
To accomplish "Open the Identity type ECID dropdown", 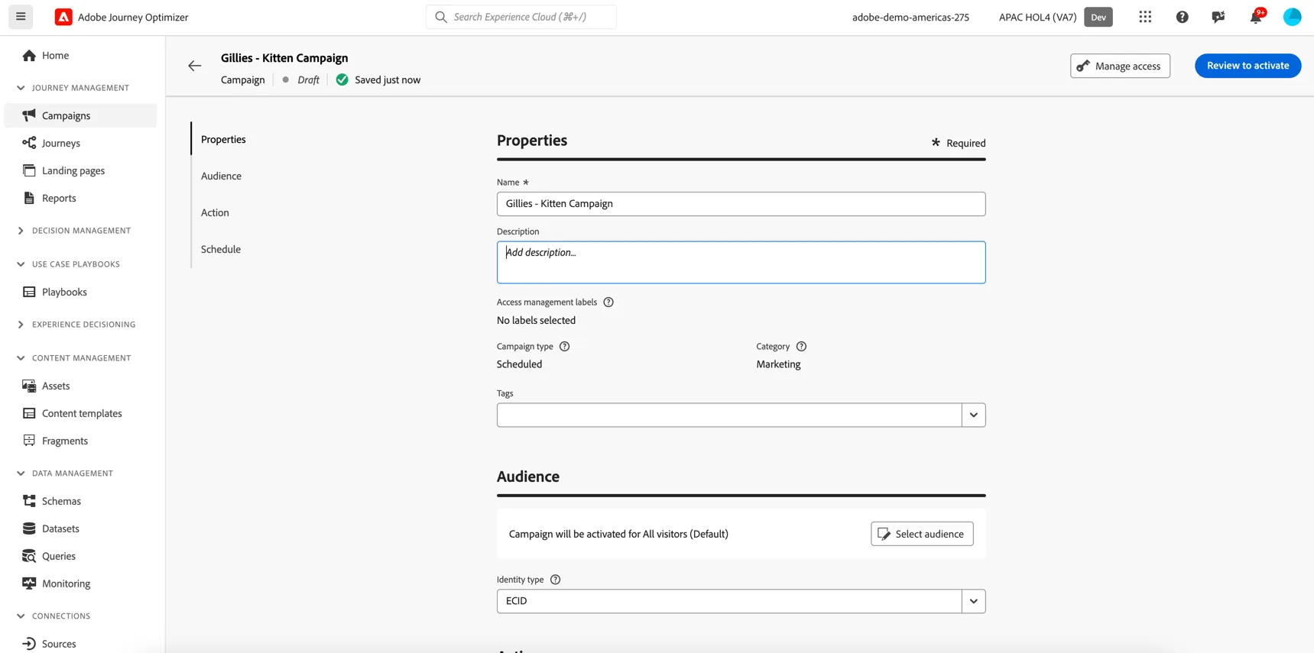I will [x=741, y=601].
